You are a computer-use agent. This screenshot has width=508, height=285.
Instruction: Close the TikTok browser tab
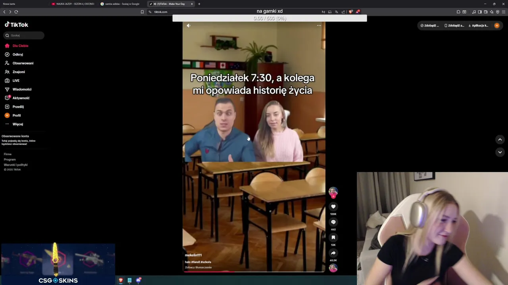click(x=192, y=4)
